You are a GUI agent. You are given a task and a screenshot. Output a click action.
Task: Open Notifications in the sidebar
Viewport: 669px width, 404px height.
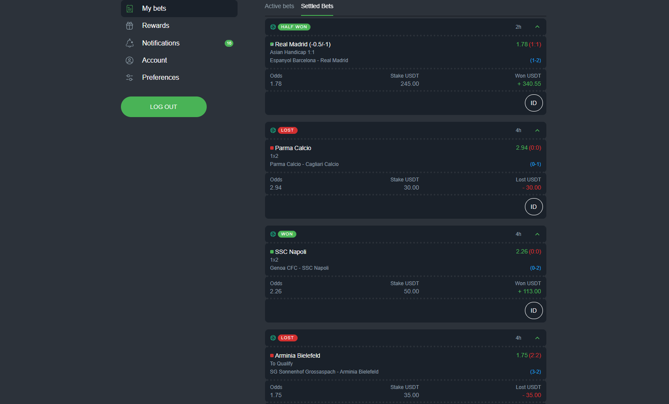point(179,43)
